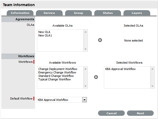The width and height of the screenshot is (158, 119).
Task: Click the Workflows move-right arrow icon
Action: (96, 77)
